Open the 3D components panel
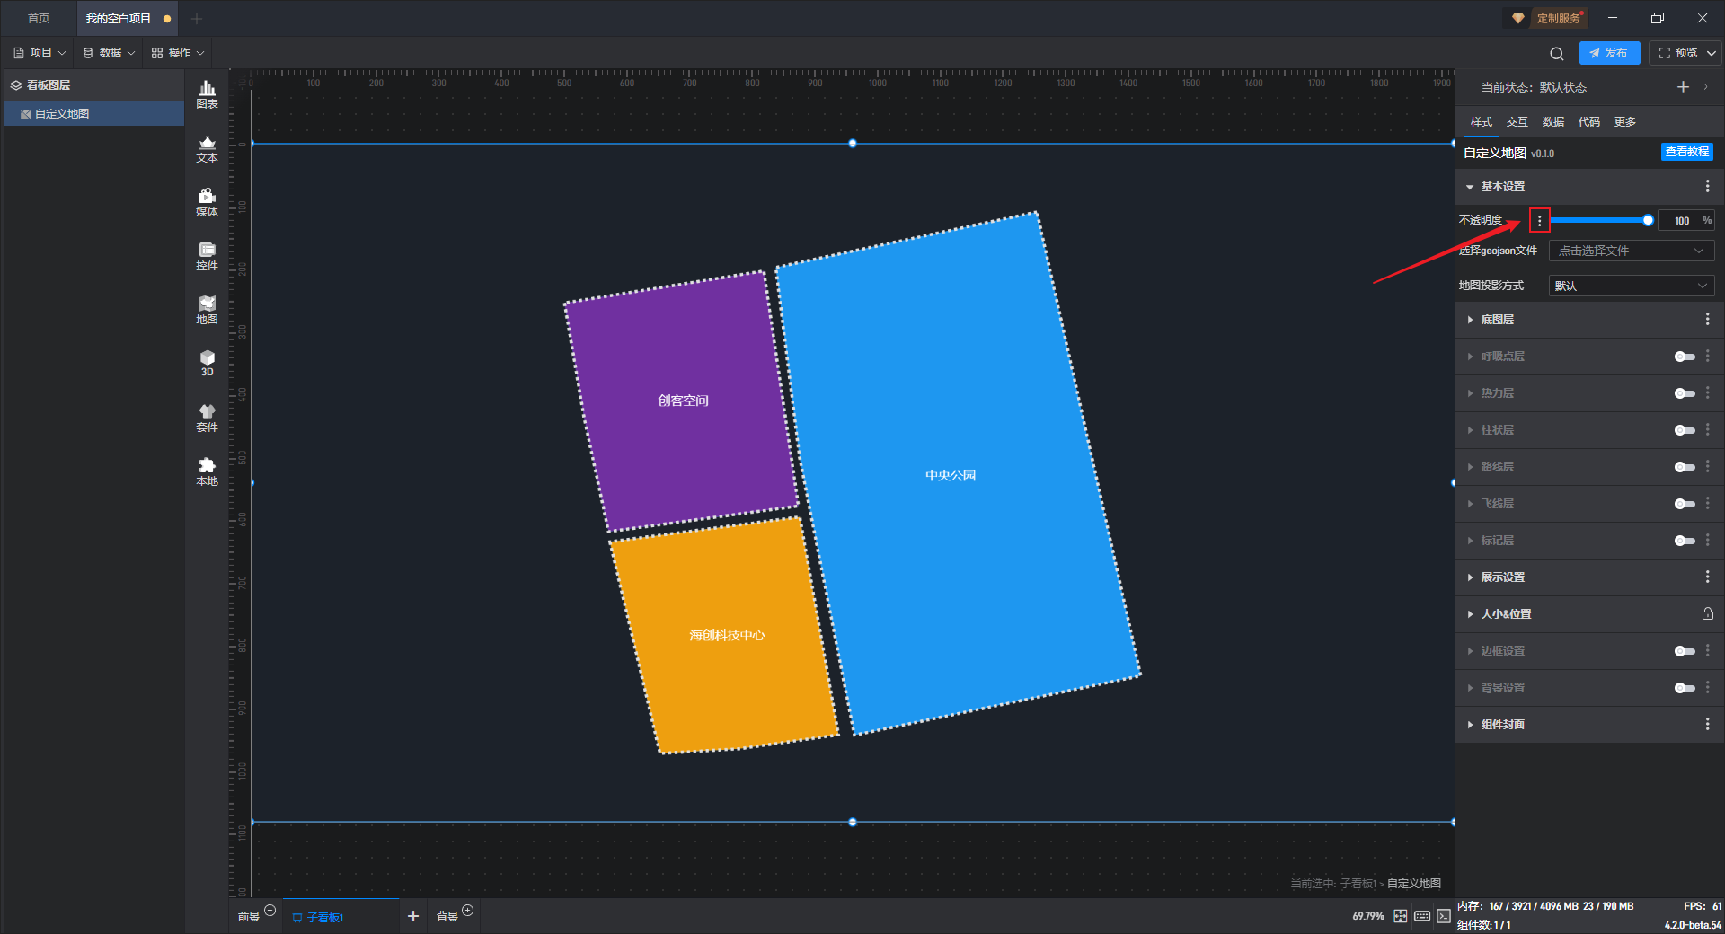 [x=207, y=363]
